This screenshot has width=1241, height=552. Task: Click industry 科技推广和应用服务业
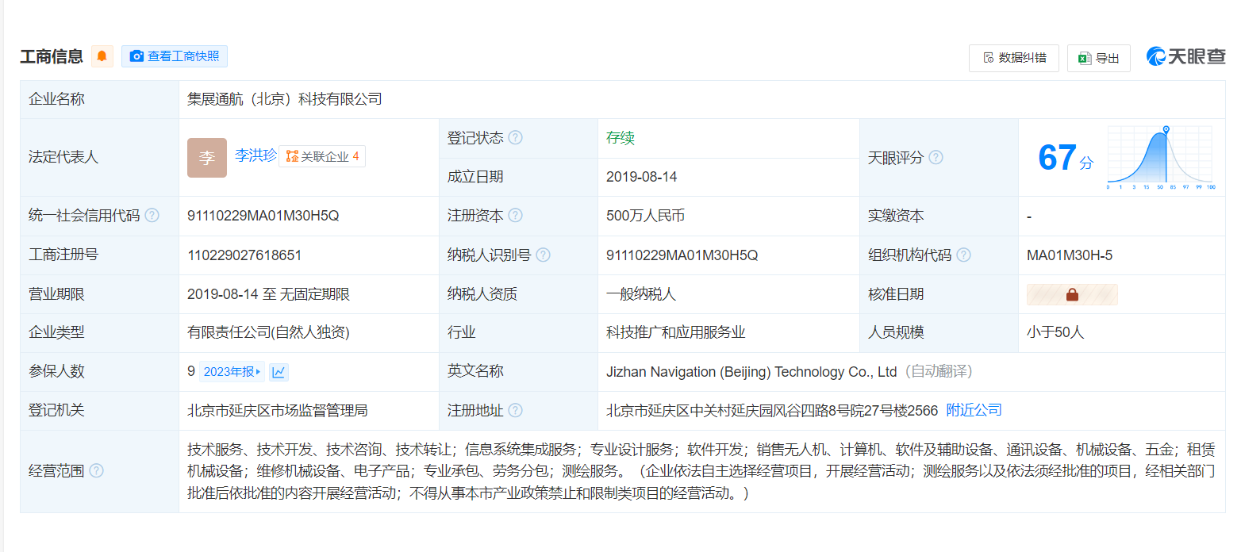(676, 332)
